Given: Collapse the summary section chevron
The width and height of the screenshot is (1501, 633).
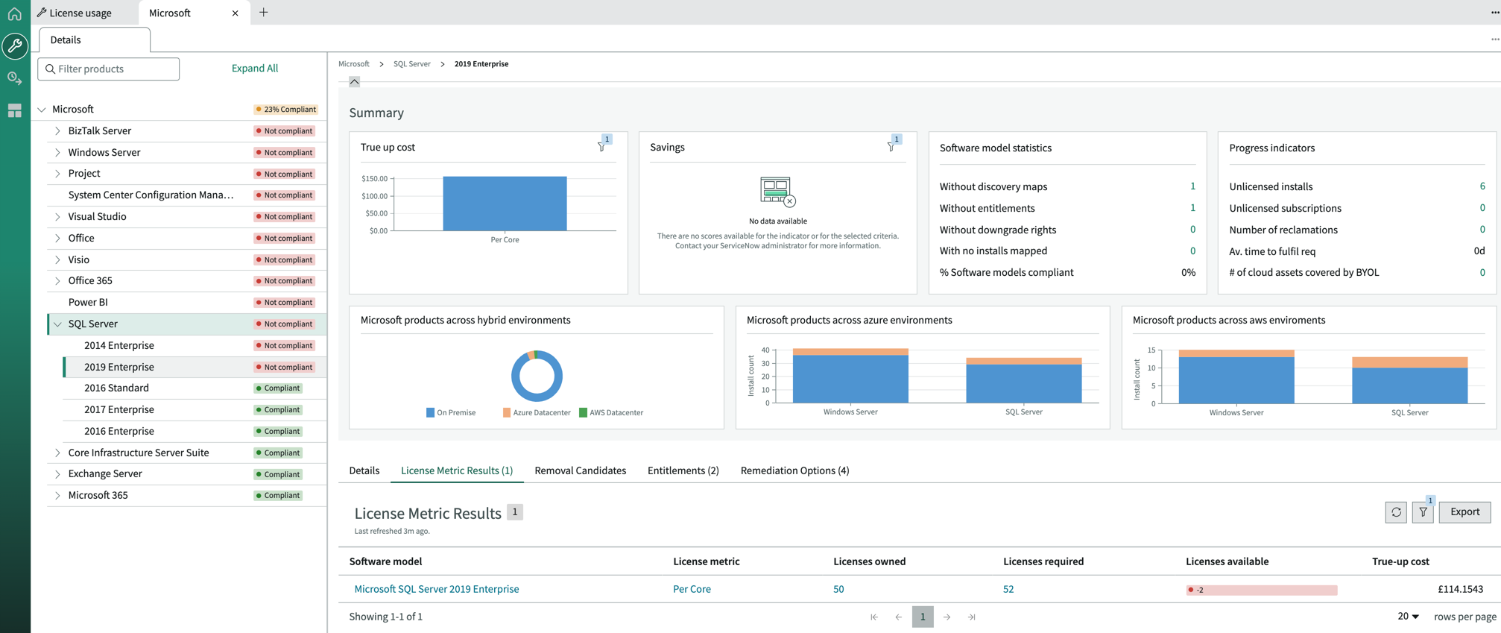Looking at the screenshot, I should [355, 82].
